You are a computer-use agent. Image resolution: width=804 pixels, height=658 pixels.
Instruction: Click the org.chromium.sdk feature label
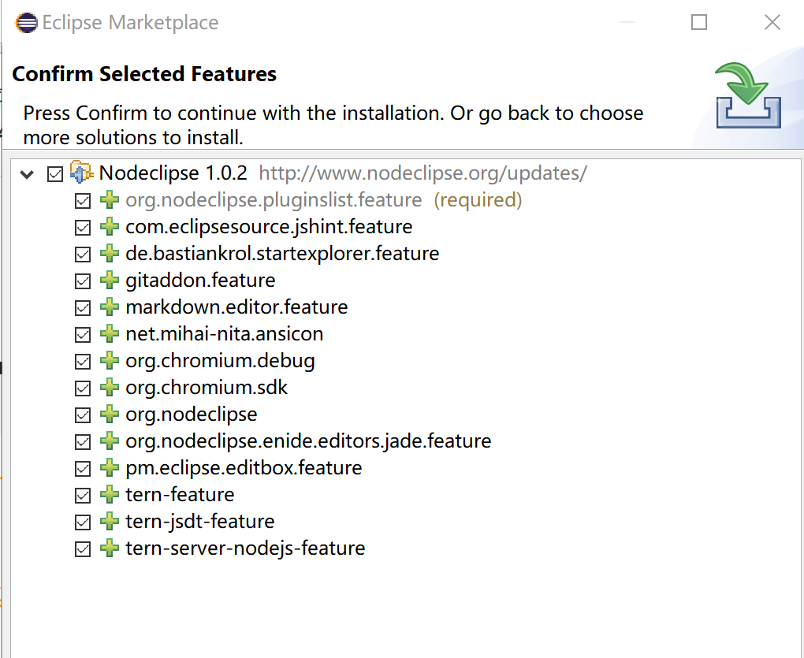[207, 387]
